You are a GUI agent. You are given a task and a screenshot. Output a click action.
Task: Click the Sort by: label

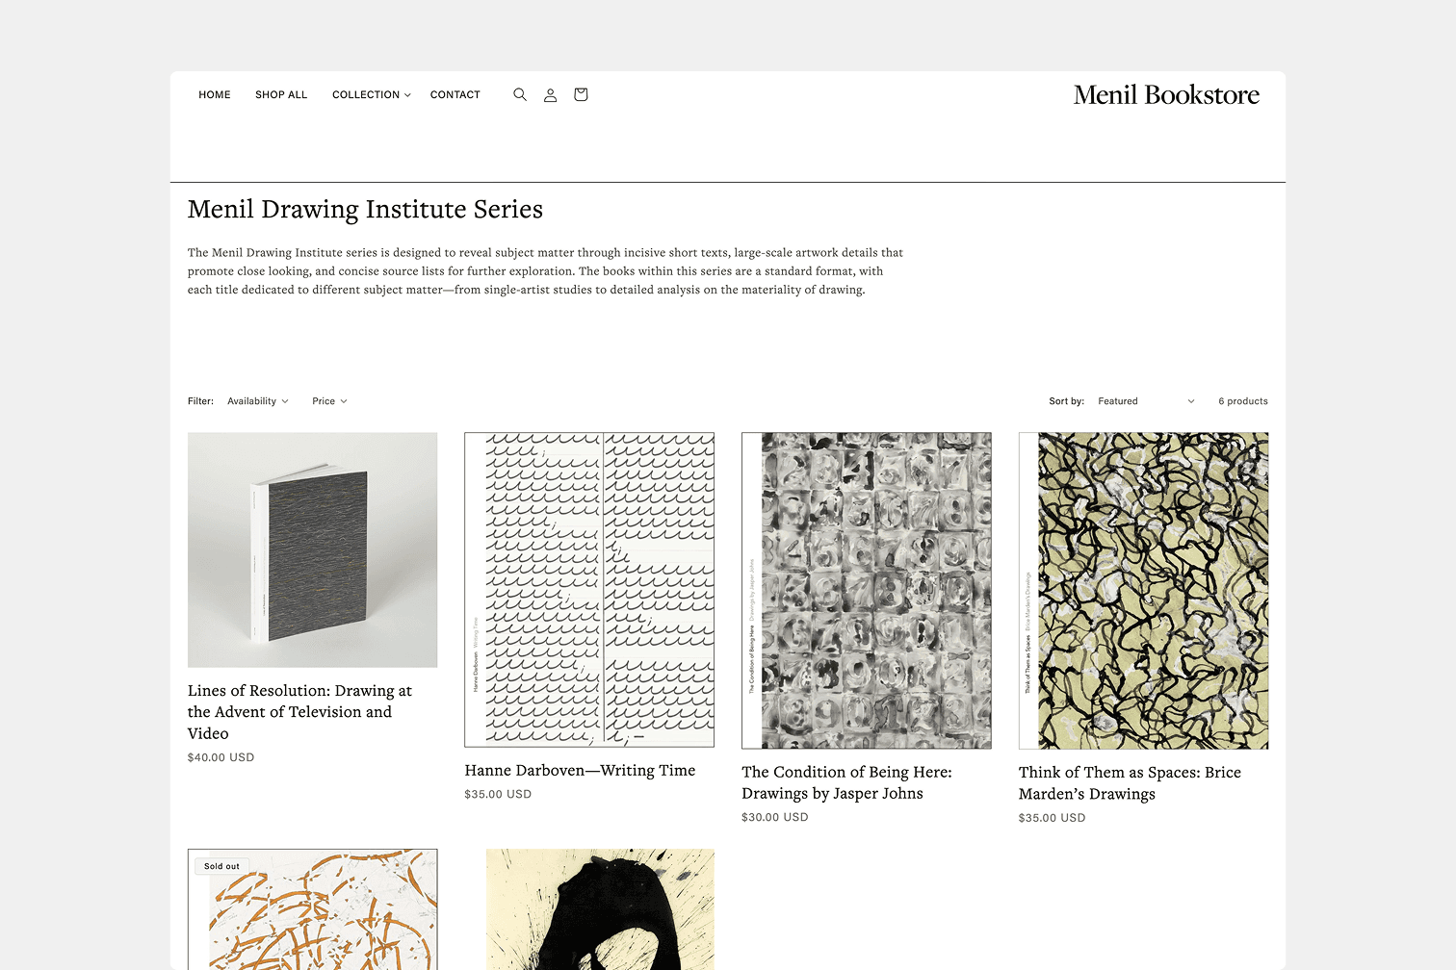pyautogui.click(x=1066, y=401)
